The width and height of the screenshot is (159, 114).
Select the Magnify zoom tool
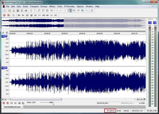(x=74, y=11)
